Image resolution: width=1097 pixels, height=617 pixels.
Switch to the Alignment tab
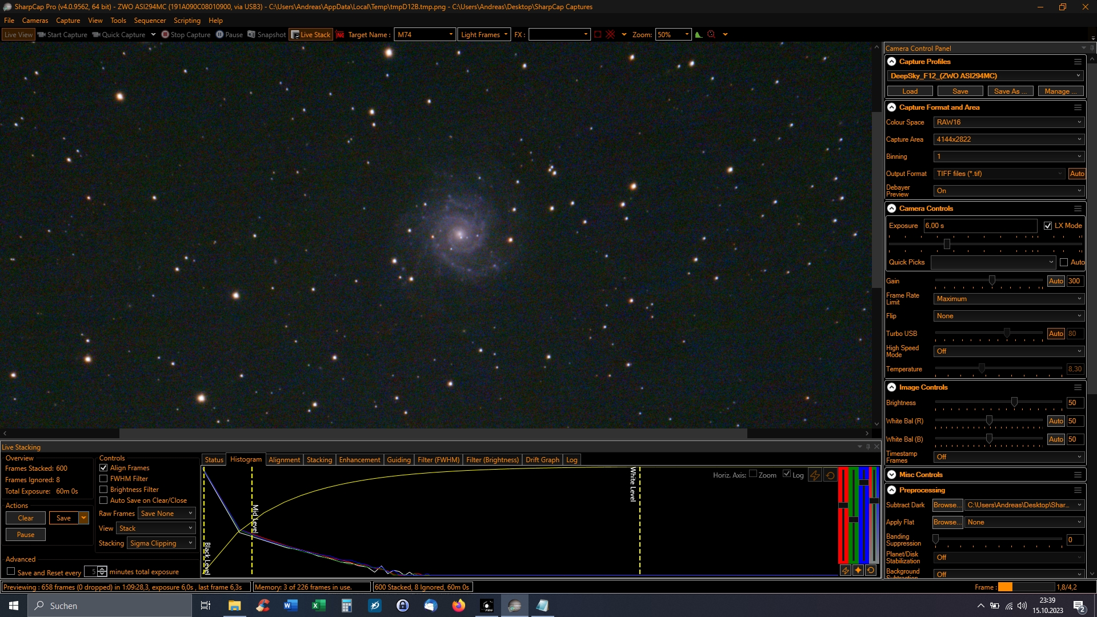point(284,460)
